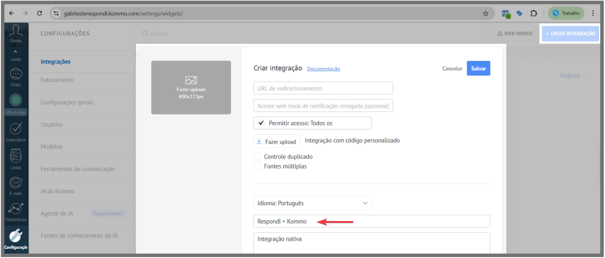Go forward in browser history
This screenshot has width=605, height=258.
pos(25,13)
